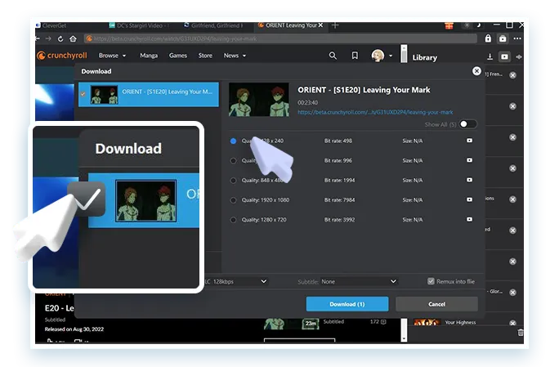This screenshot has height=367, width=559.
Task: Go to the home page icon
Action: 73,38
